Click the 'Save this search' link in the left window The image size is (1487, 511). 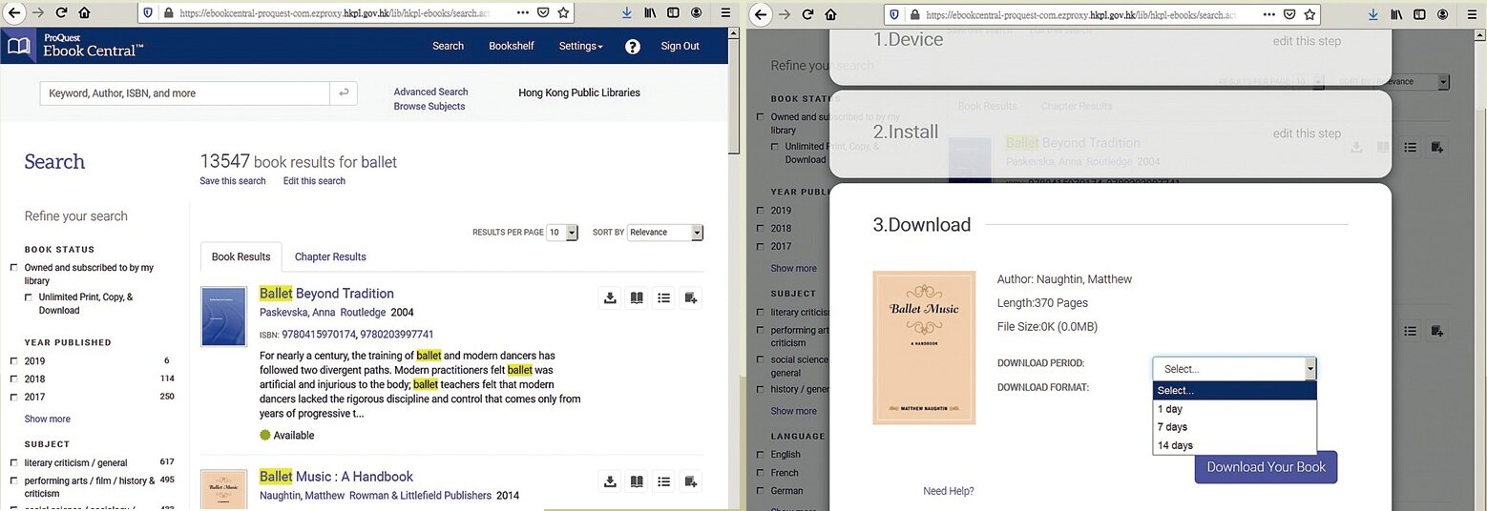pyautogui.click(x=233, y=181)
